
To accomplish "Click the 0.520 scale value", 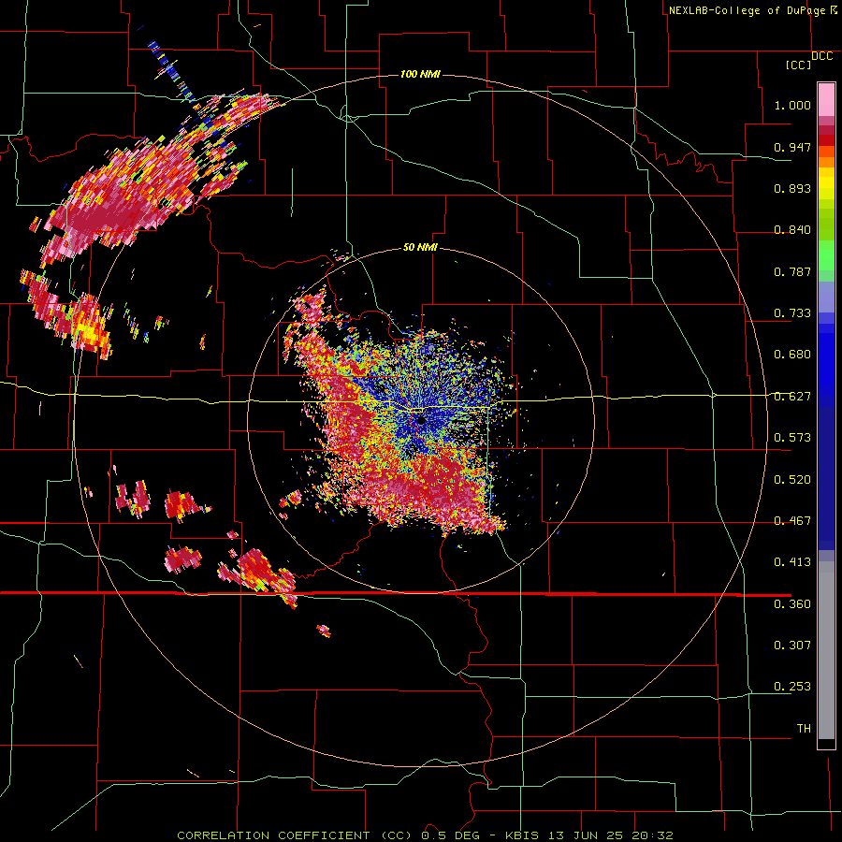I will coord(792,480).
